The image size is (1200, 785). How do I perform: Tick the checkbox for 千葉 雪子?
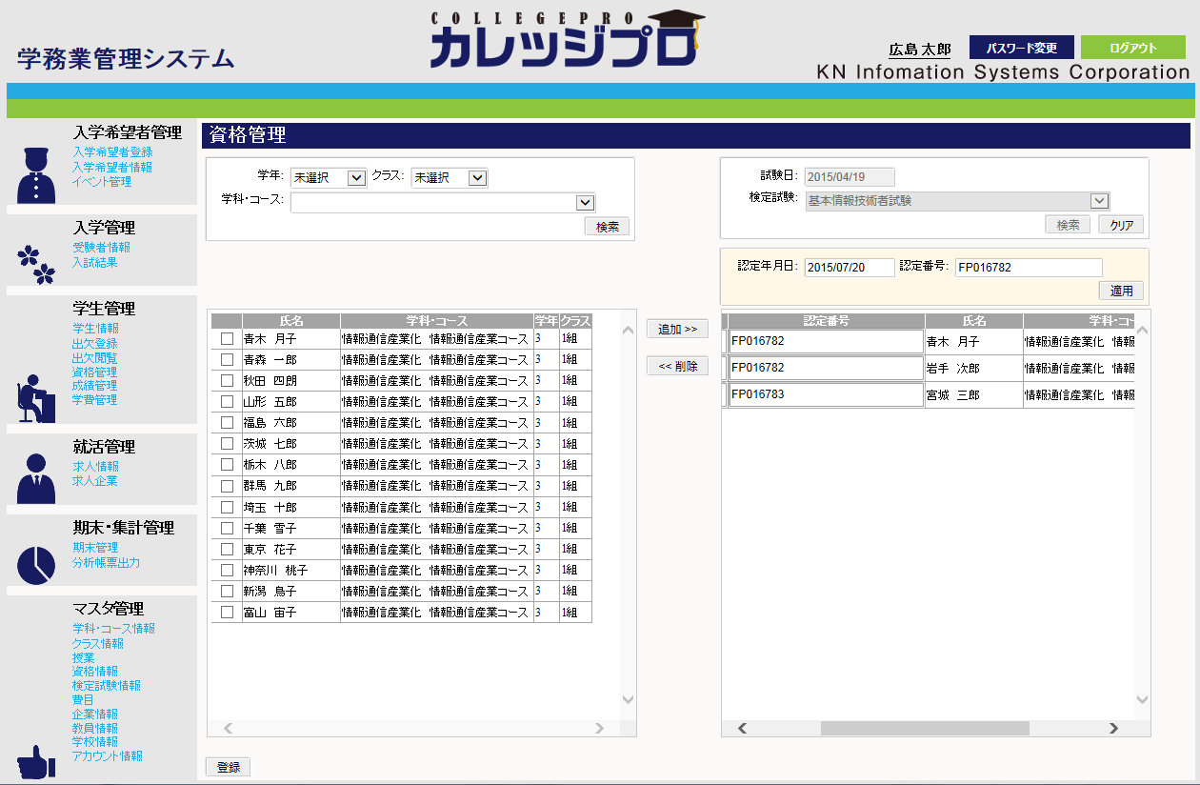227,528
